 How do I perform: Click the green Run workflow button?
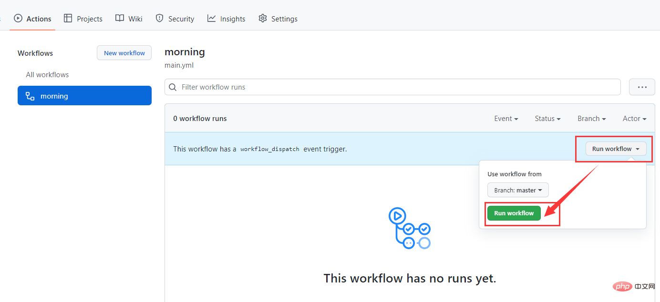pyautogui.click(x=514, y=213)
